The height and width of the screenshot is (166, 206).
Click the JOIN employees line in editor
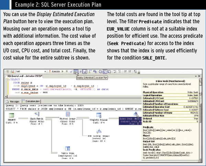tap(56, 86)
